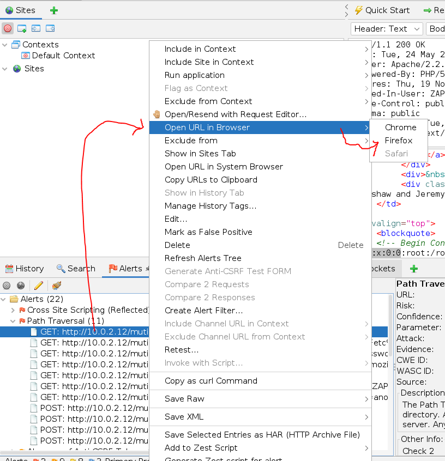Select Show in Sites Tab

260,154
